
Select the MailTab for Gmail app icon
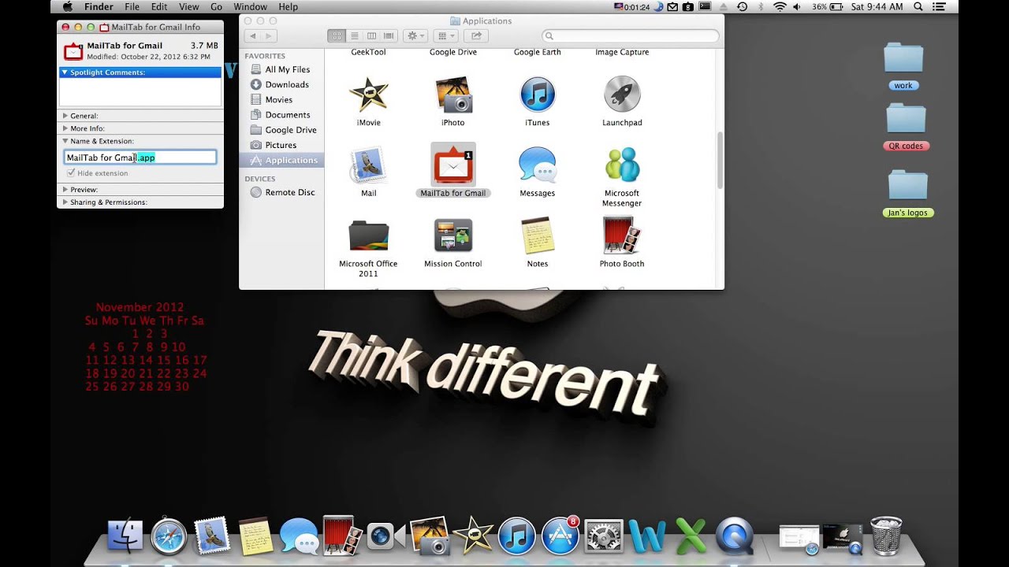[453, 165]
